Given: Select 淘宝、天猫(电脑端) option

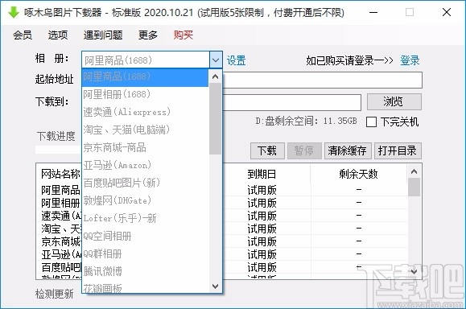Looking at the screenshot, I should [145, 130].
